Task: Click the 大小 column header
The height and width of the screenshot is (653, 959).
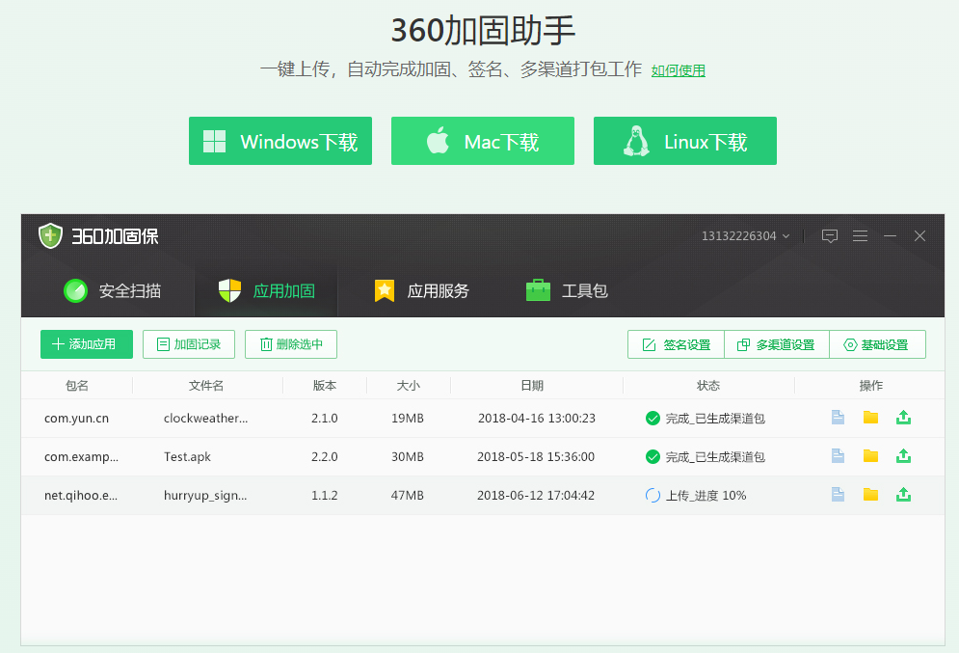Action: click(x=408, y=386)
